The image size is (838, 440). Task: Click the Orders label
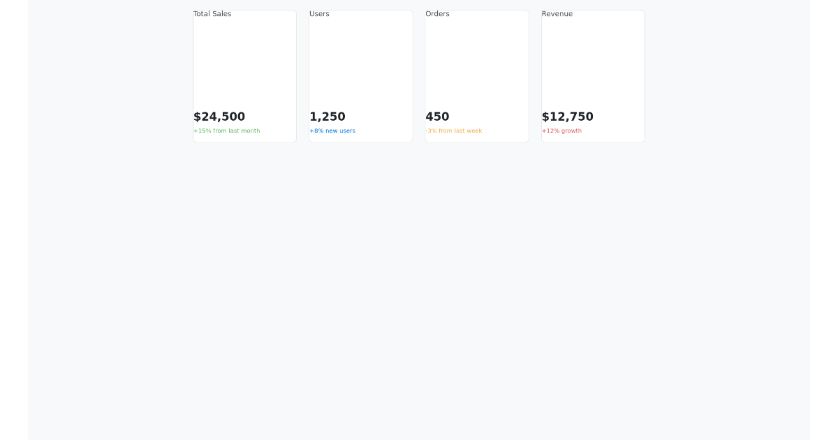[437, 13]
